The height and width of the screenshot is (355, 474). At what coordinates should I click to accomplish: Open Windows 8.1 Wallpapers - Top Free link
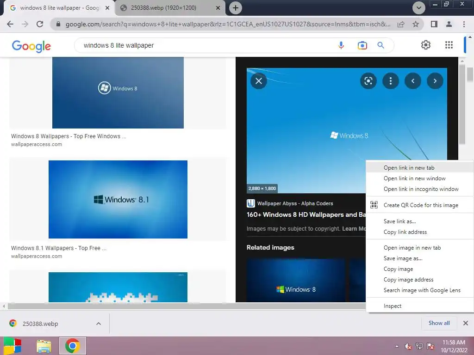pyautogui.click(x=59, y=248)
